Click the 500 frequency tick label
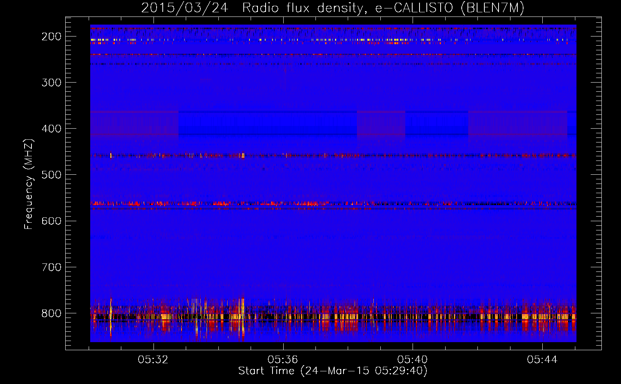The image size is (621, 384). [x=51, y=175]
